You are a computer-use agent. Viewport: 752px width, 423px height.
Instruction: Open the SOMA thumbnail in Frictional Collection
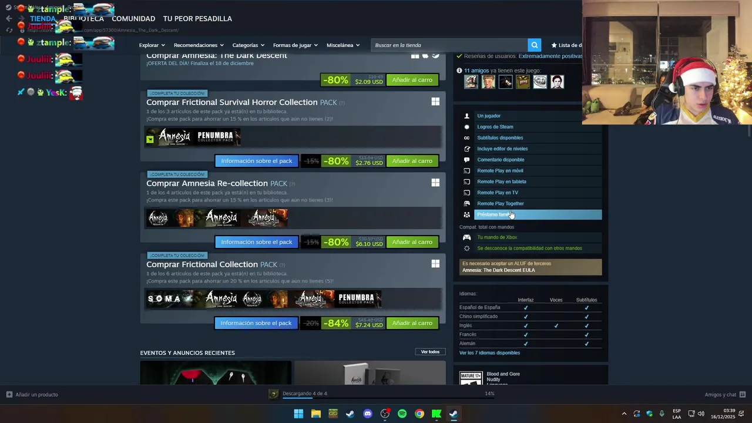[170, 299]
